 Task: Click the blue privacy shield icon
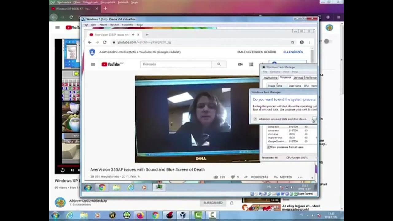click(92, 52)
